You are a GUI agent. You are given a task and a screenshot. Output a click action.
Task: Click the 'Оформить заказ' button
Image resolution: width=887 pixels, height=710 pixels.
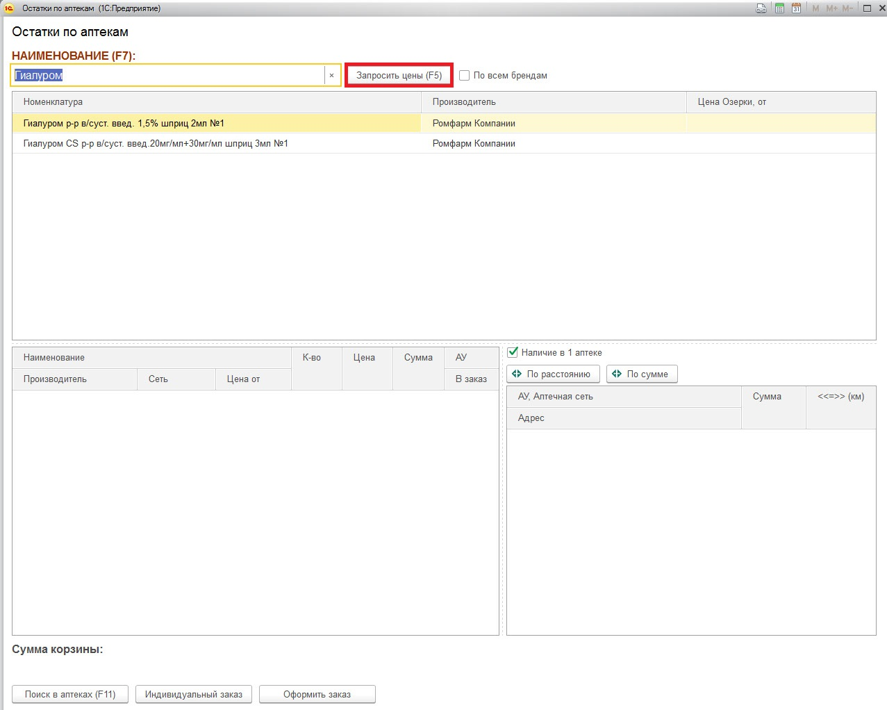317,694
